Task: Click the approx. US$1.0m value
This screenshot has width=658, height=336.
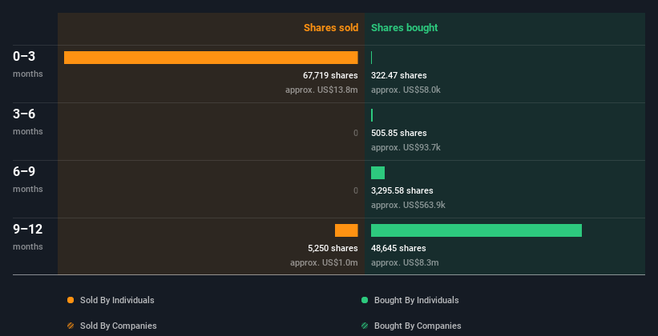Action: (324, 262)
